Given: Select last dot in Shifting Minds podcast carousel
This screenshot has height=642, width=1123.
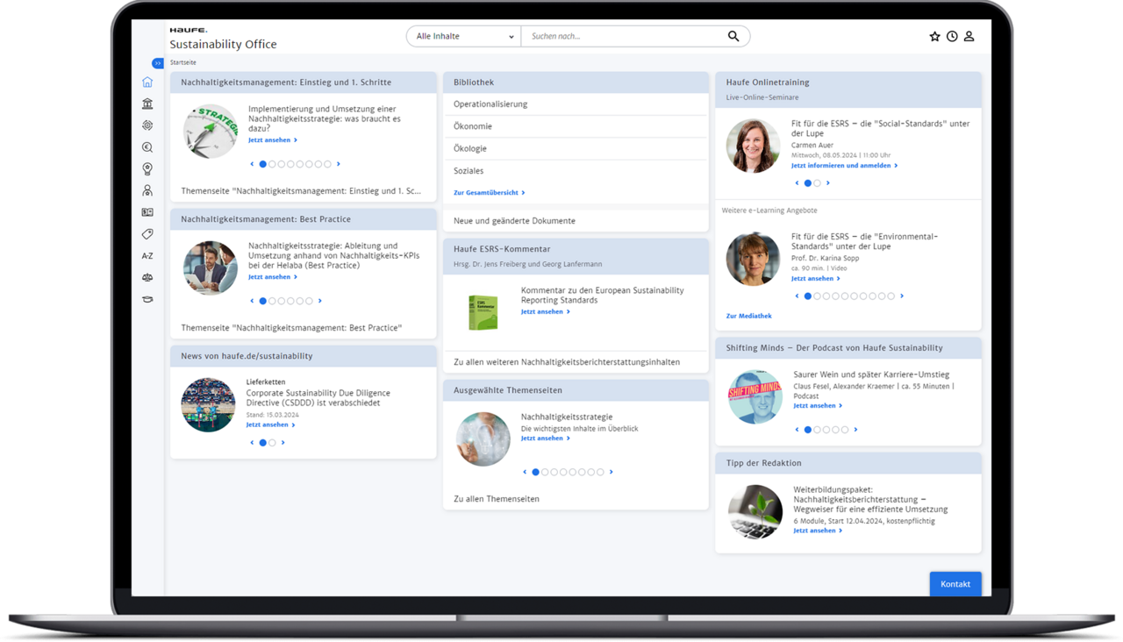Looking at the screenshot, I should pos(845,430).
